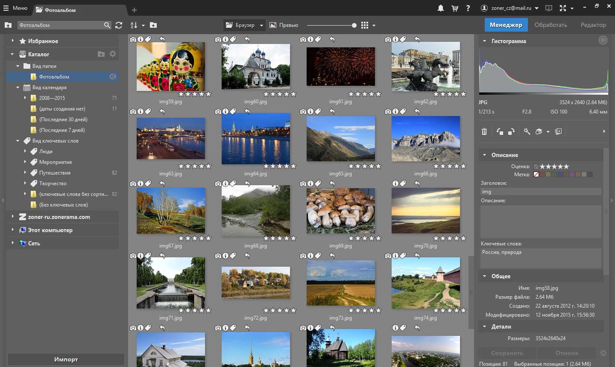Open the notifications bell icon

(x=441, y=8)
